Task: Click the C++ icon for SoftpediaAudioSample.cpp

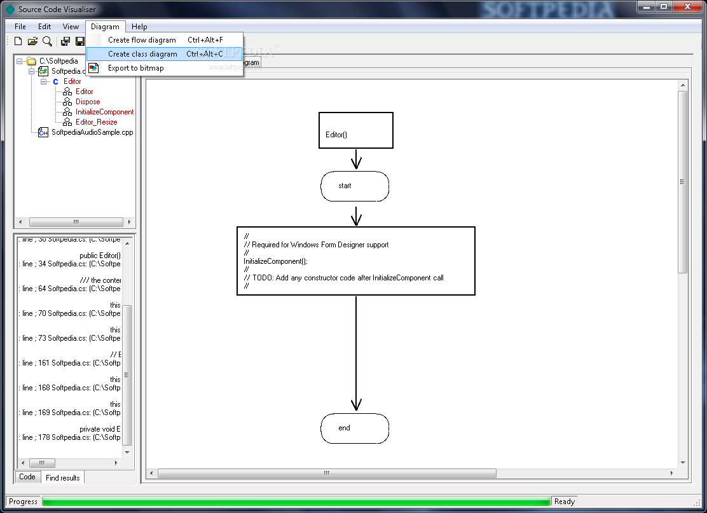Action: coord(43,132)
